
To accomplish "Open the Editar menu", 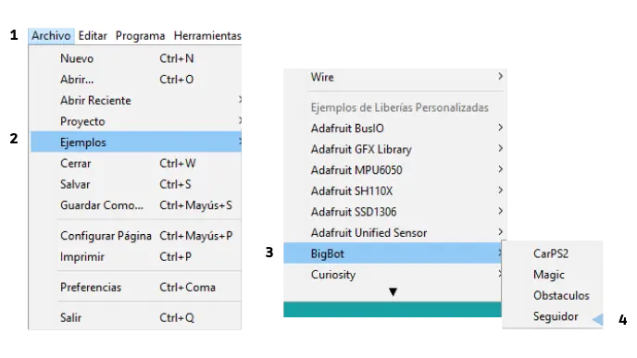I will tap(93, 36).
